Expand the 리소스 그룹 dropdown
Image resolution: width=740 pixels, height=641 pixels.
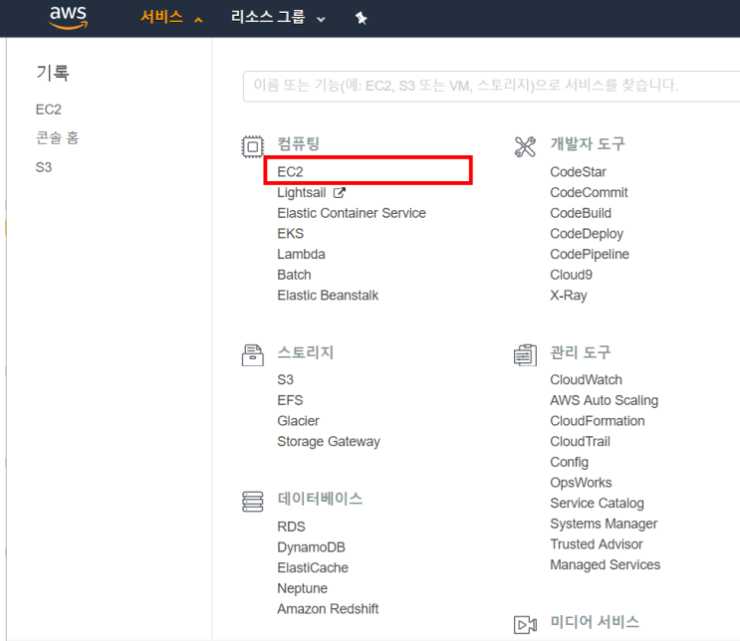[x=278, y=18]
